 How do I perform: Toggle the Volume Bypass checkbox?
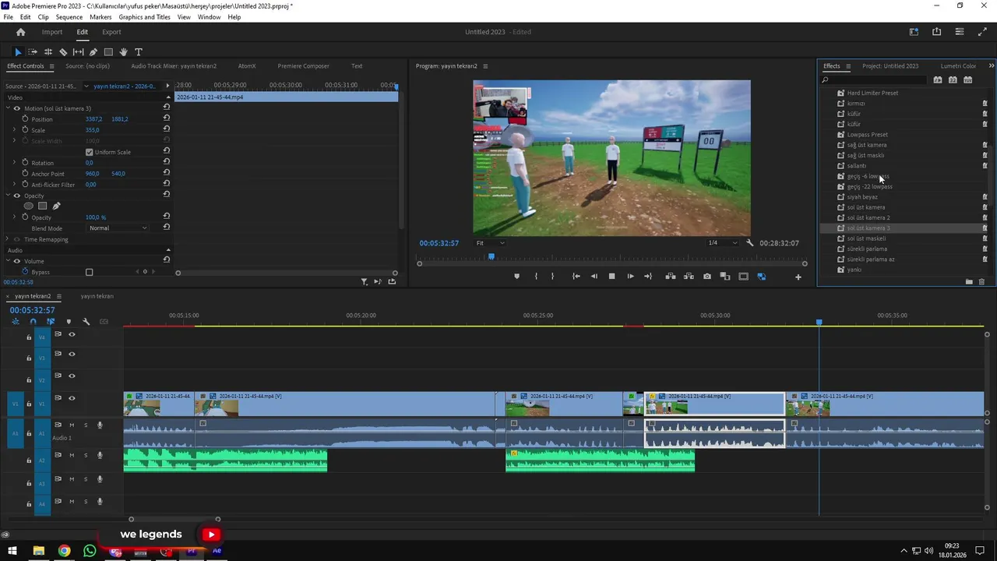pyautogui.click(x=89, y=272)
